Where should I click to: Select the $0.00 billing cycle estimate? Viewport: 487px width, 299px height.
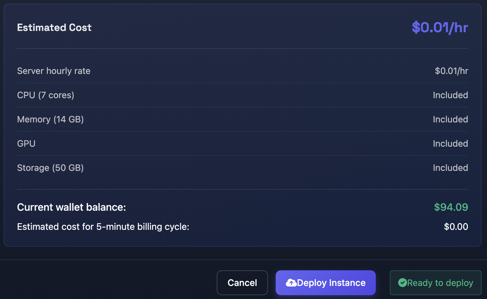click(x=456, y=227)
